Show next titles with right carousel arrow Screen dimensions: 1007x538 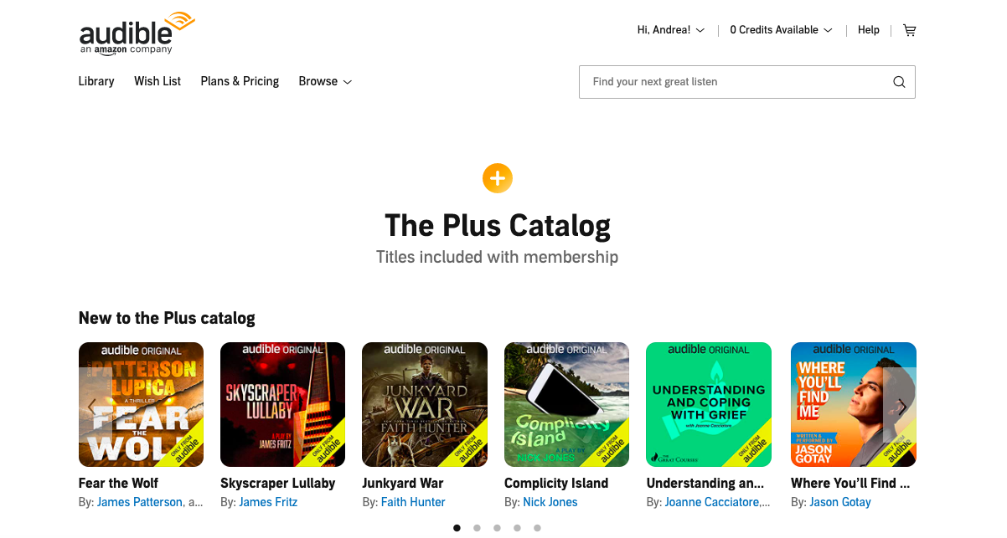(x=900, y=405)
